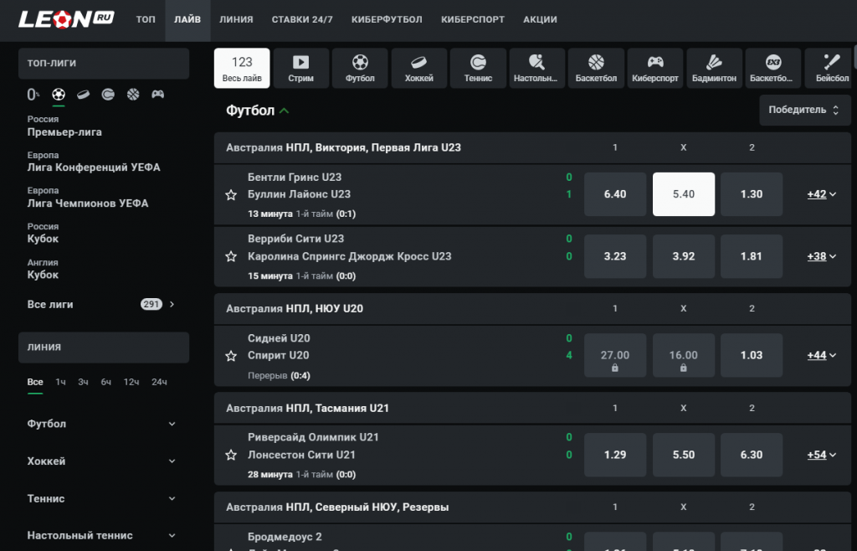The image size is (857, 551).
Task: Bet 1.81 on Каролина Спрингс Джордж Кросс
Action: click(x=752, y=256)
